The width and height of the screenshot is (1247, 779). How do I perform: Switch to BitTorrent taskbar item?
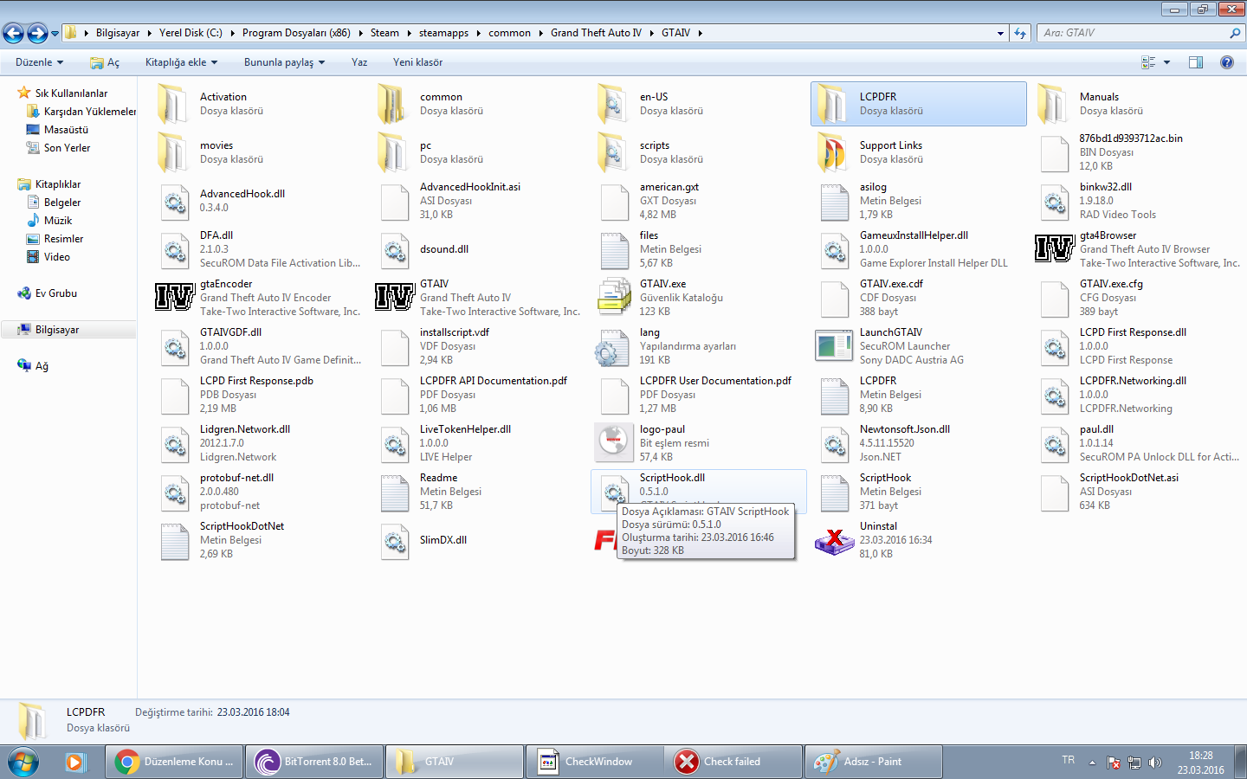click(x=315, y=762)
